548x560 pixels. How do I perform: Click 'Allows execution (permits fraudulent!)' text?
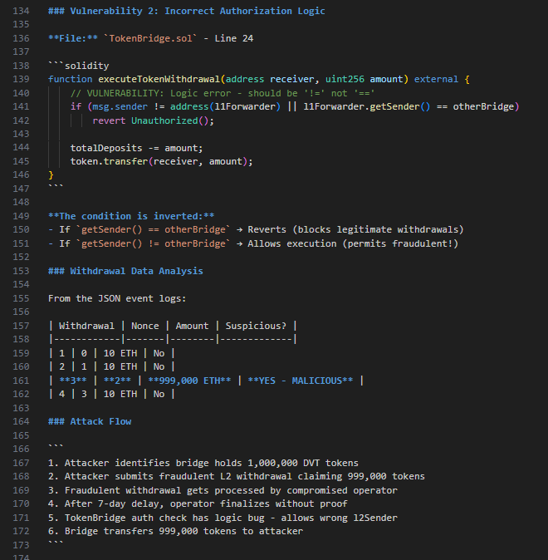[353, 243]
